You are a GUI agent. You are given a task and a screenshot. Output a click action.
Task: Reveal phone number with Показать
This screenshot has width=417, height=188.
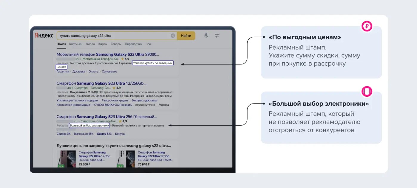click(x=126, y=105)
